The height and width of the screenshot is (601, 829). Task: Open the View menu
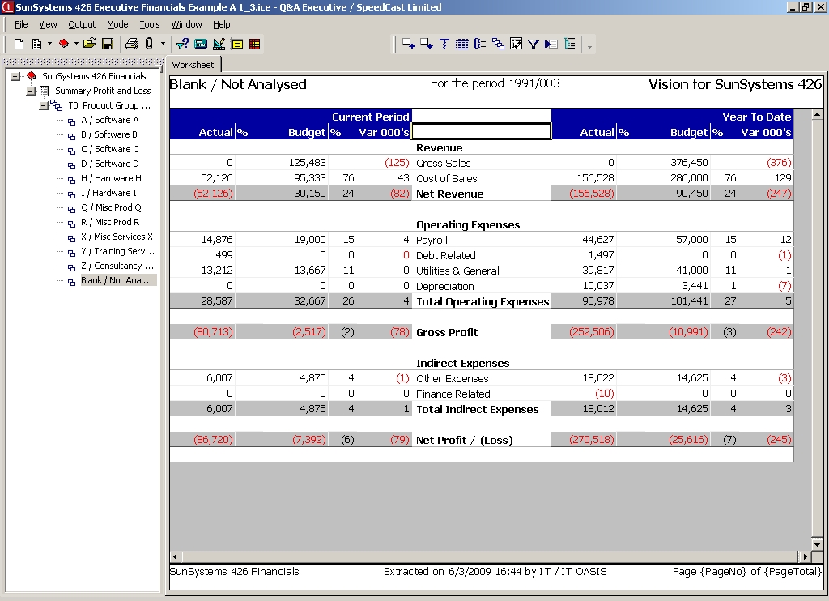[x=48, y=24]
